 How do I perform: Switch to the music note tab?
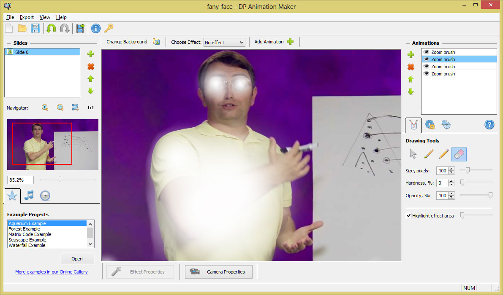click(x=29, y=196)
